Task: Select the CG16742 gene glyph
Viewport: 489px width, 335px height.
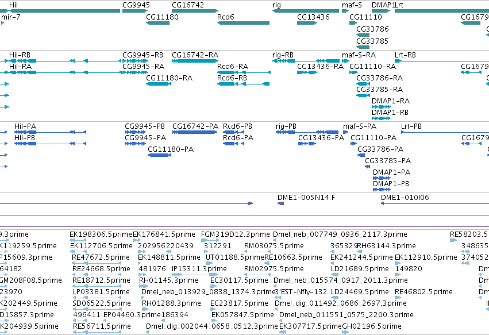Action: point(195,11)
